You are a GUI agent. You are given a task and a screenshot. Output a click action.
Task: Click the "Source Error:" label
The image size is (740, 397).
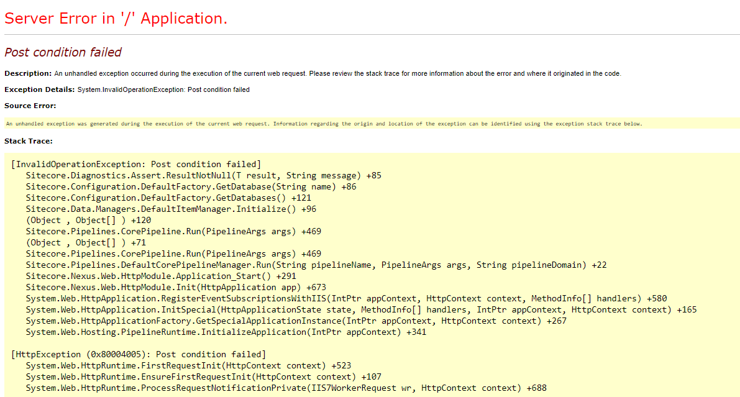(30, 106)
